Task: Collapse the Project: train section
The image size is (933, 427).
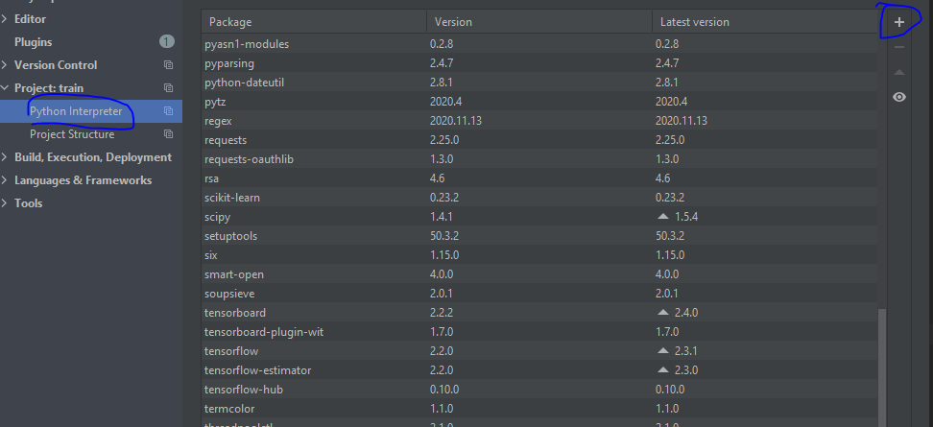Action: pyautogui.click(x=5, y=88)
